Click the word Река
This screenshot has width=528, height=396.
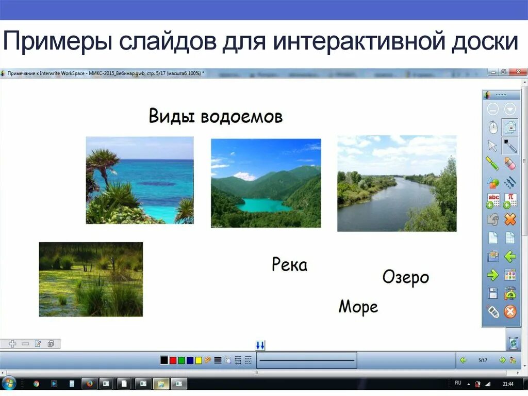(290, 264)
